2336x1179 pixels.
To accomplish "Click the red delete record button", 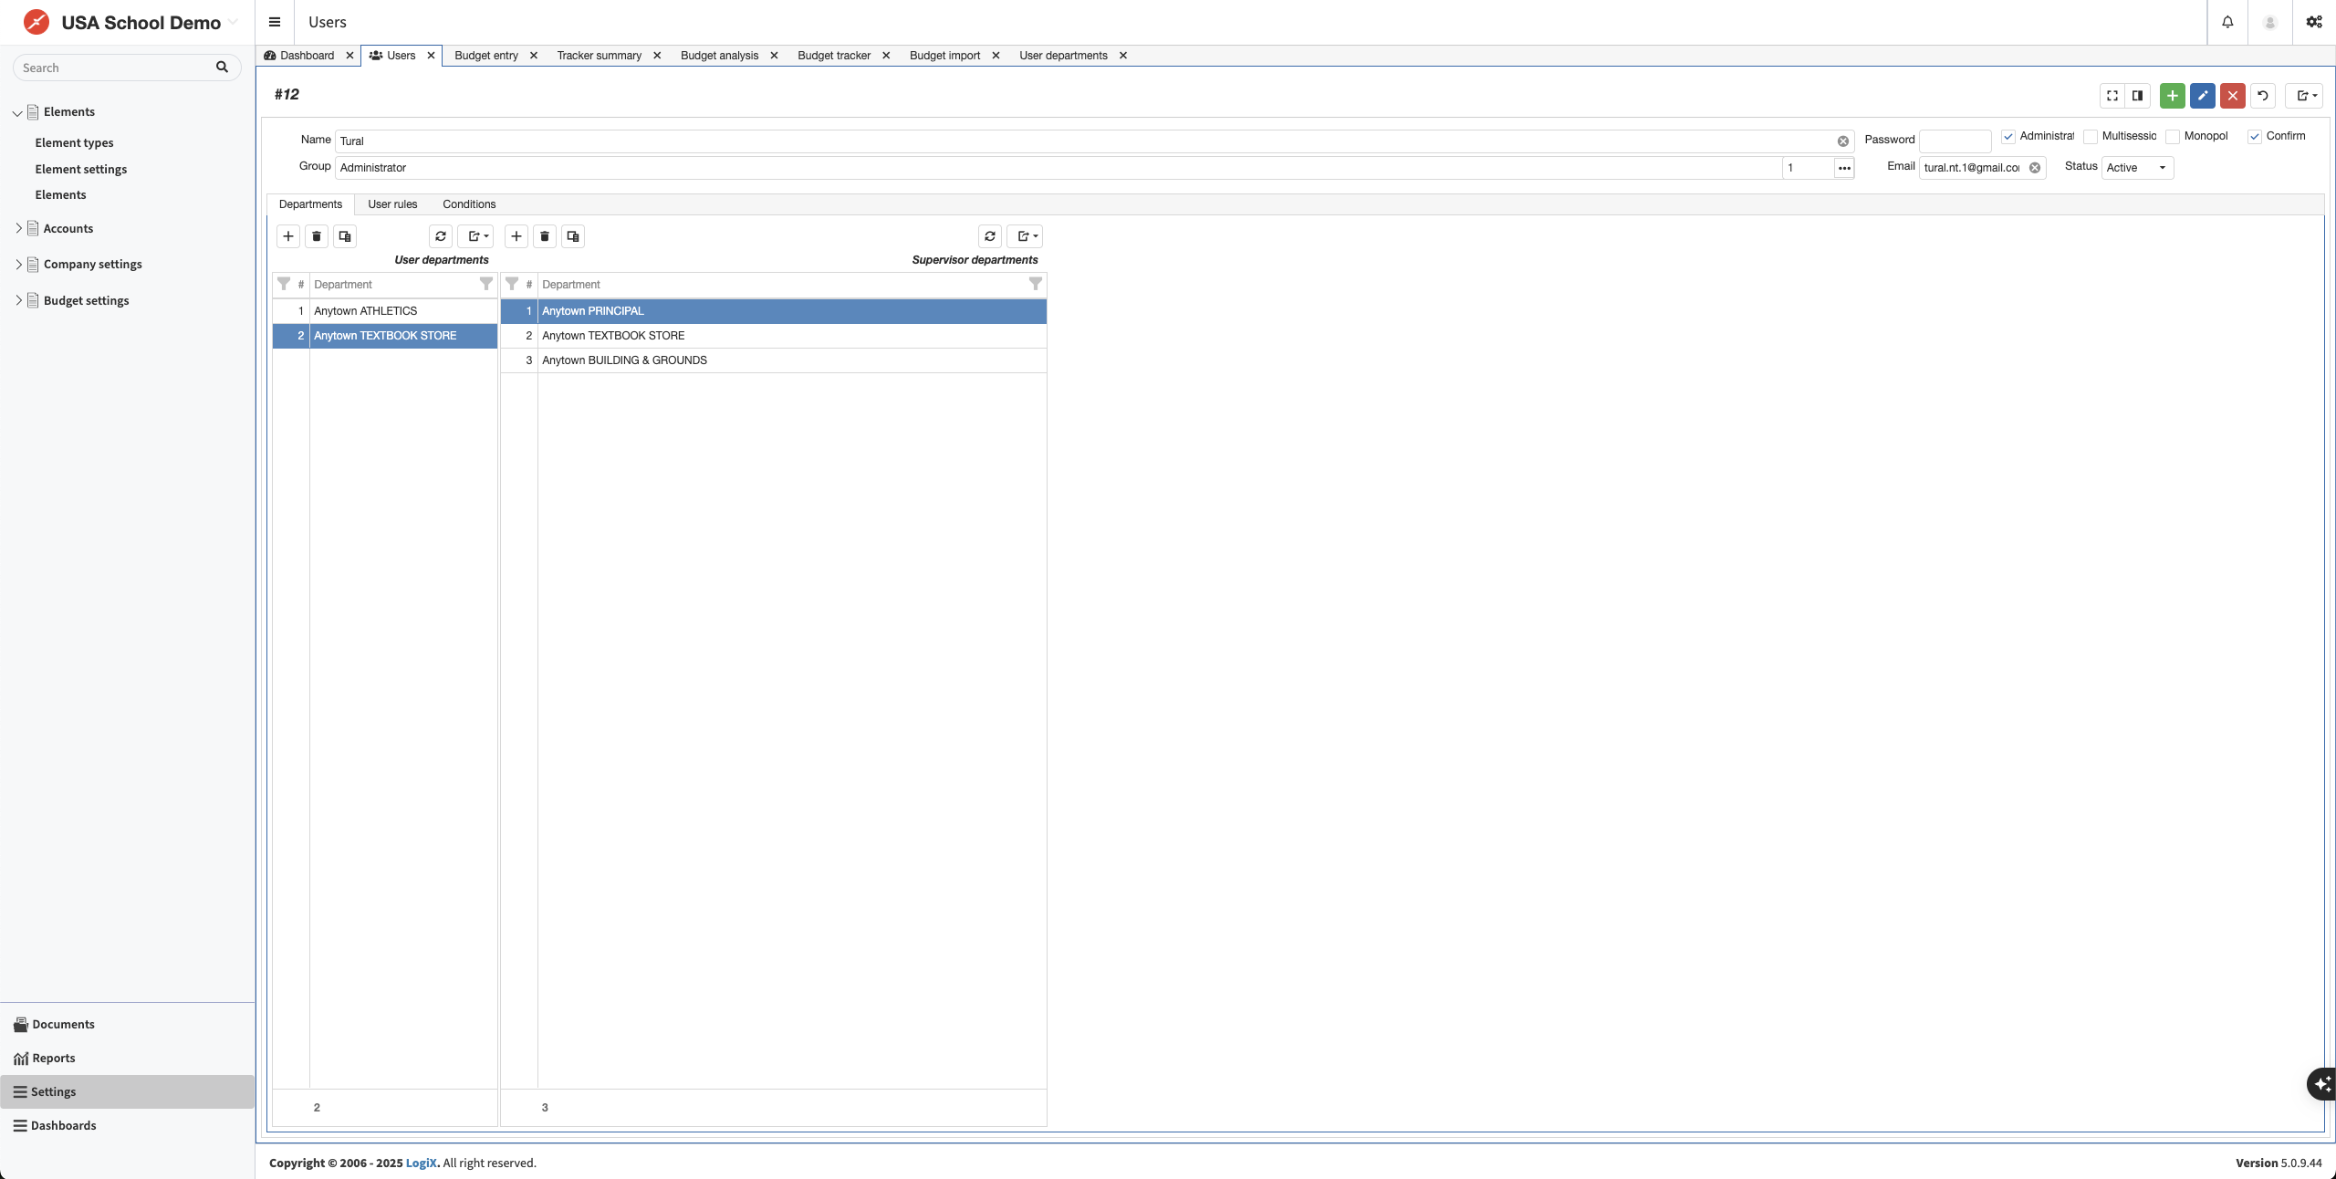I will (x=2232, y=95).
